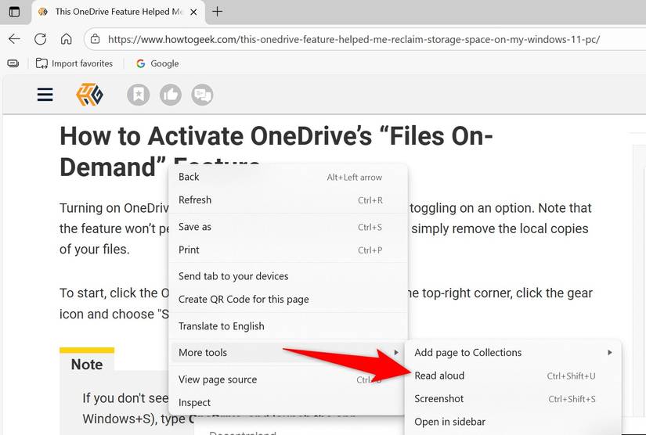
Task: Expand Add page to Collections submenu
Action: pos(513,352)
